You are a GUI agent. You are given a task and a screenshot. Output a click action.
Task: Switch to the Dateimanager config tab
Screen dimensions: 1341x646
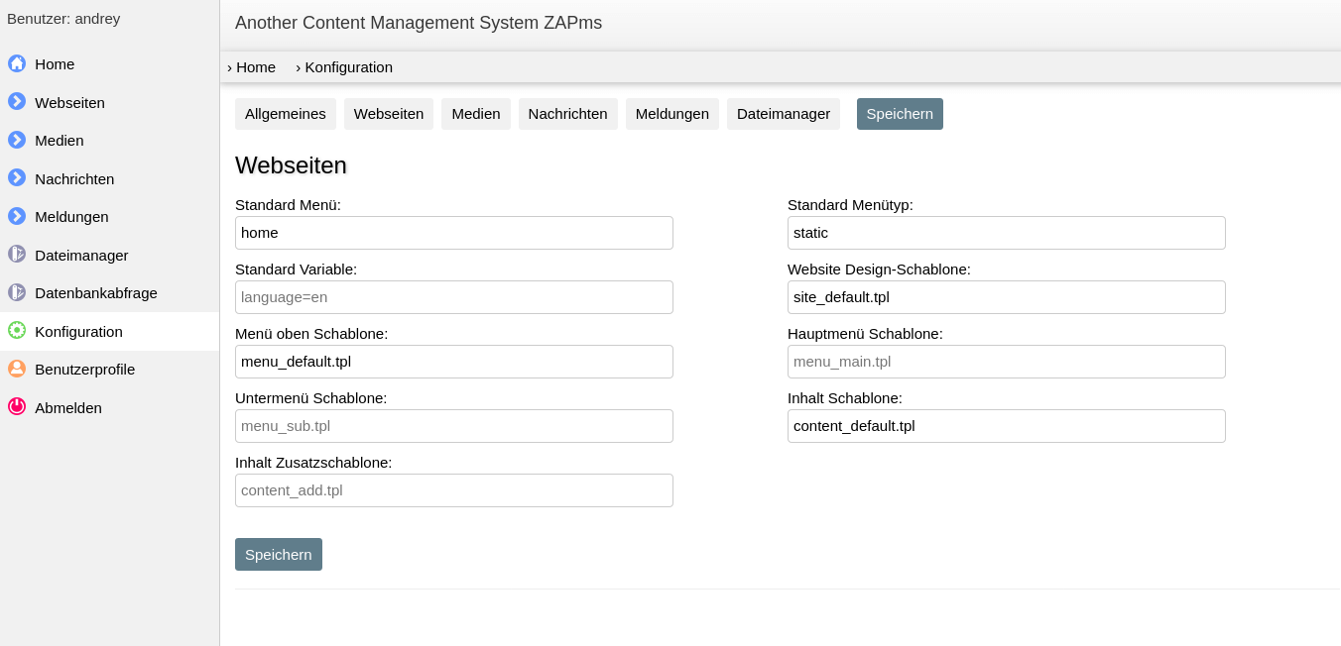[x=784, y=114]
